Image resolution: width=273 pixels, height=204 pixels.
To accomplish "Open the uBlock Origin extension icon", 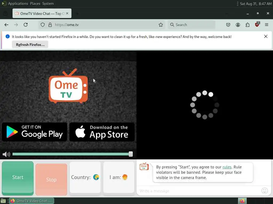I will click(x=257, y=24).
